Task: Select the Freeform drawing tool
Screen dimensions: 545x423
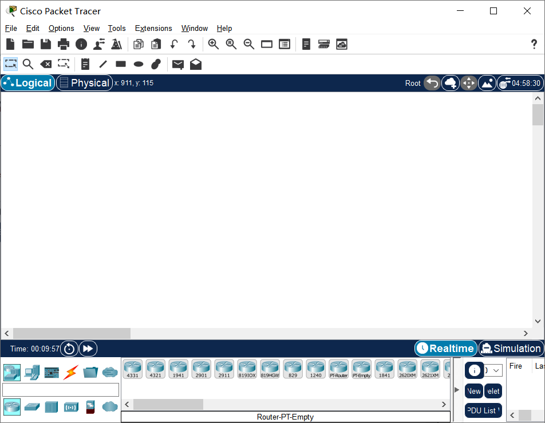Action: (x=156, y=64)
